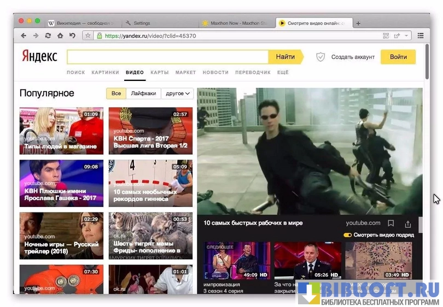Open the browser hamburger menu icon

click(421, 36)
